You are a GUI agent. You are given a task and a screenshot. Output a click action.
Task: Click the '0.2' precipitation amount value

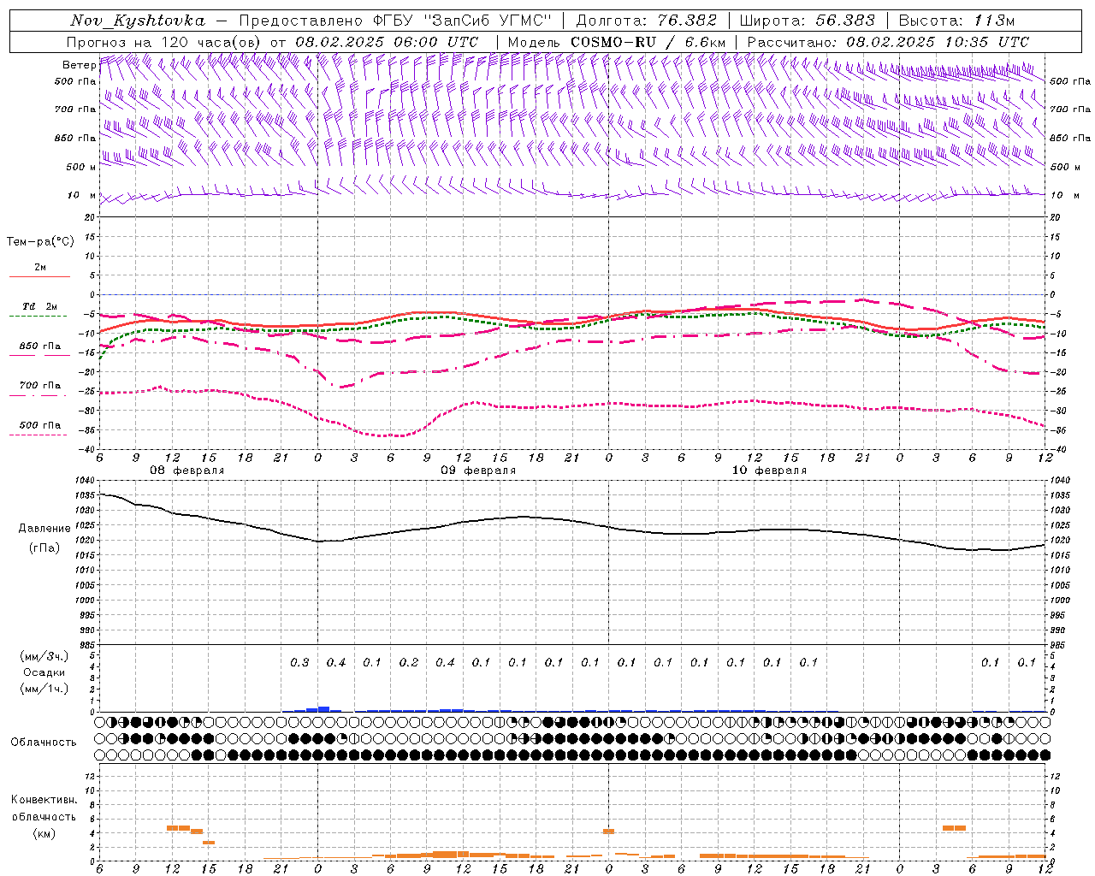point(409,662)
